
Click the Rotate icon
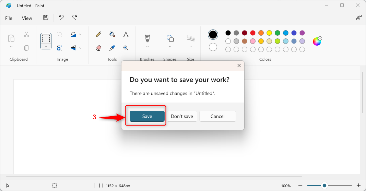(73, 35)
